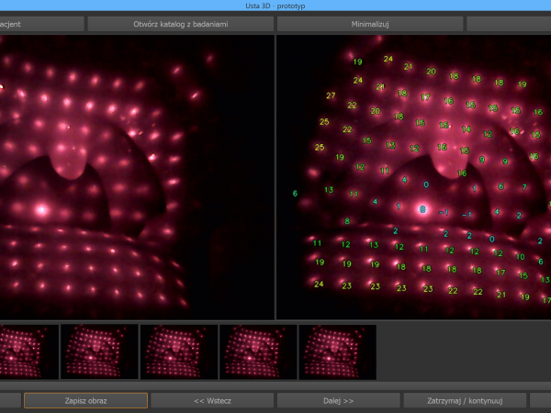This screenshot has width=551, height=413.
Task: Pause or resume via 'Zatrzymaj / kontynuuj'
Action: pyautogui.click(x=464, y=401)
